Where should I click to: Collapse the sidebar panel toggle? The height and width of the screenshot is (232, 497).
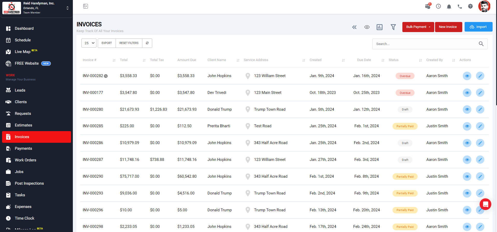tap(86, 6)
